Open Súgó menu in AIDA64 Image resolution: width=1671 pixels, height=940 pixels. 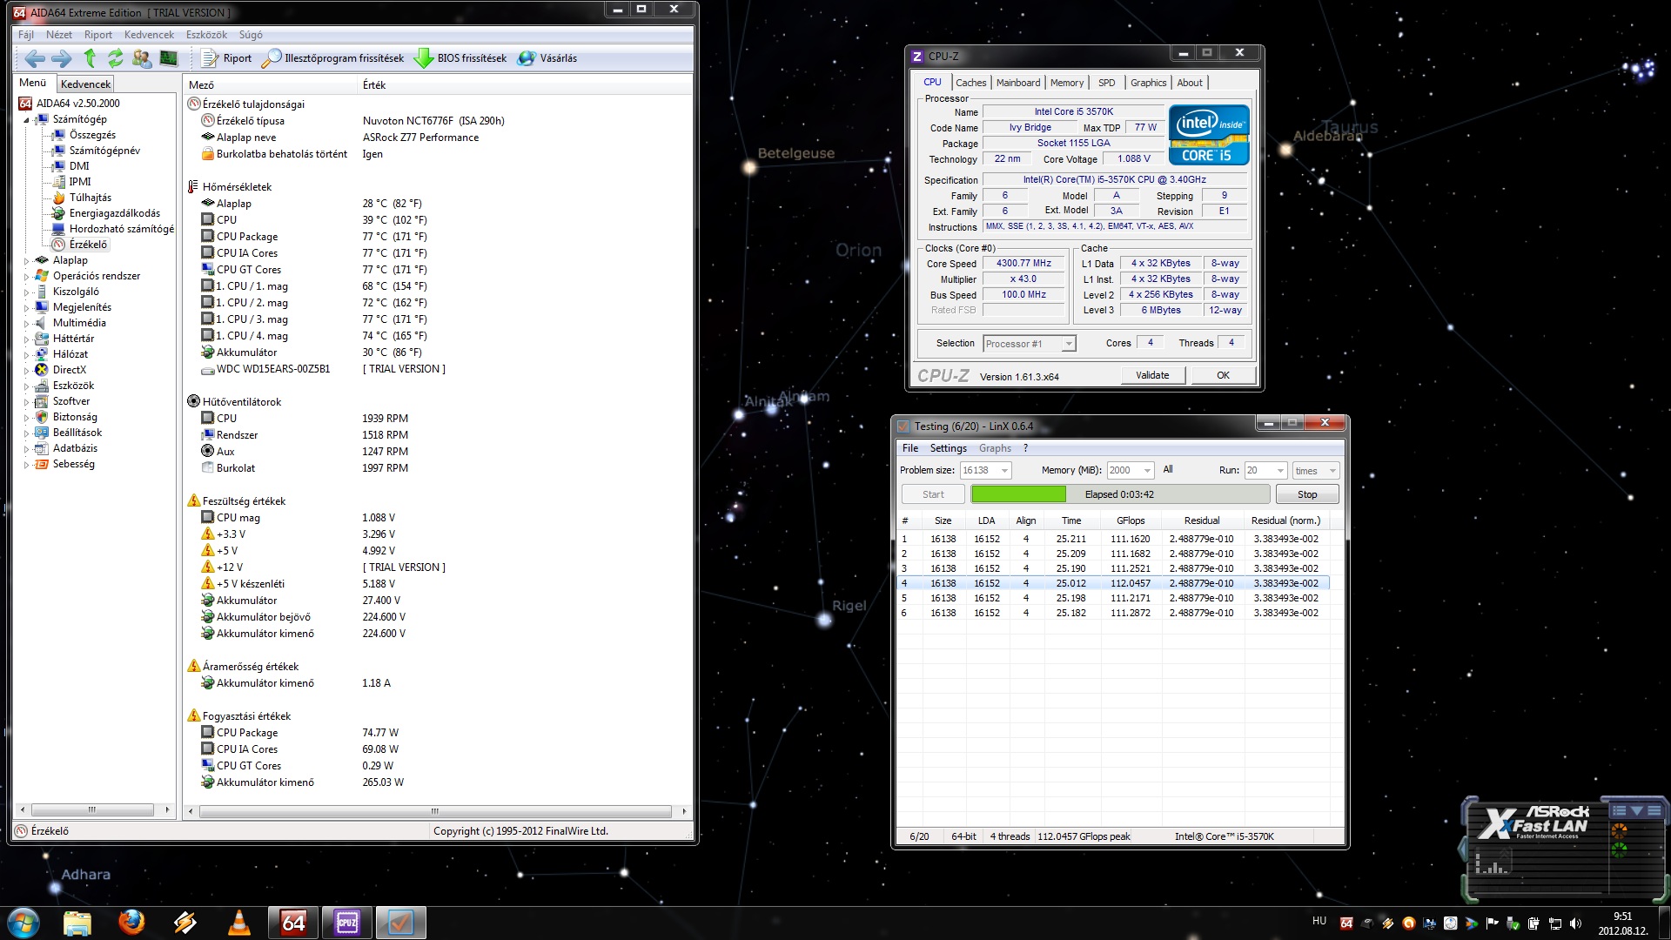click(251, 35)
